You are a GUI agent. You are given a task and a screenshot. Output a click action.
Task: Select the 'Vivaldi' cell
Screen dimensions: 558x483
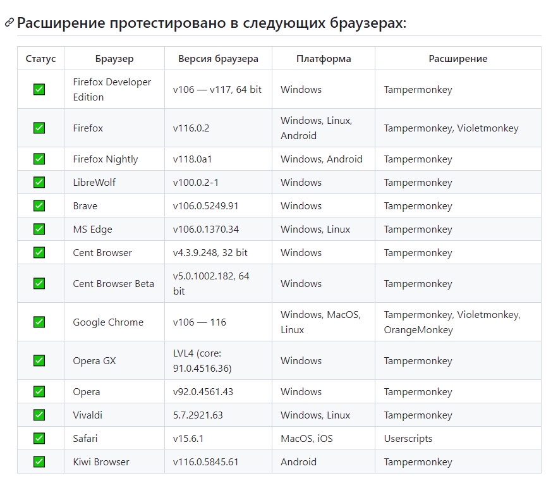tap(114, 415)
